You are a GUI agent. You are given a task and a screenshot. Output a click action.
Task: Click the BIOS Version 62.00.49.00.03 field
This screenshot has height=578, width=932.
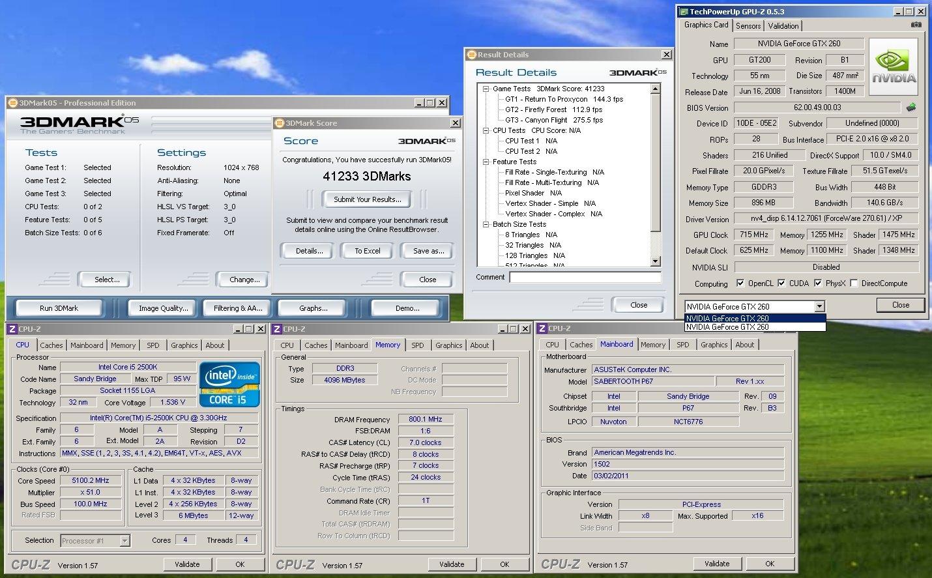[x=817, y=108]
